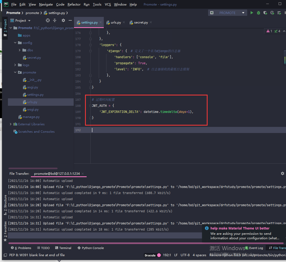
Task: Hide the Project panel with minus icon
Action: click(x=70, y=20)
